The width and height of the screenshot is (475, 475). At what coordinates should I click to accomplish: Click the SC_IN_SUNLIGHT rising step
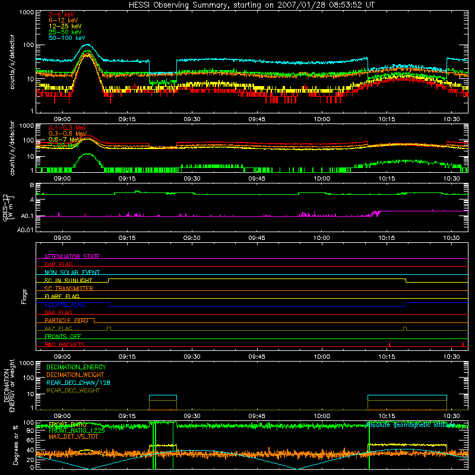click(109, 280)
